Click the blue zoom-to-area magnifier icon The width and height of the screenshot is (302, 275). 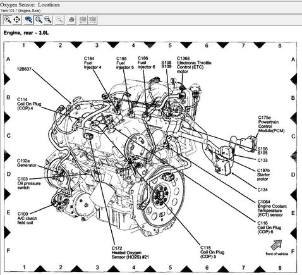tap(28, 20)
